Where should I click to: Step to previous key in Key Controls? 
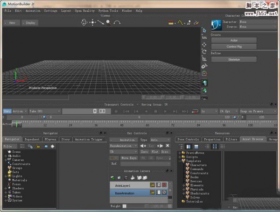[x=143, y=146]
